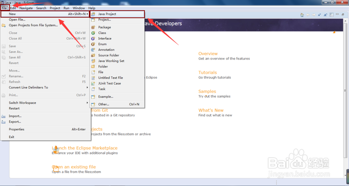The height and width of the screenshot is (186, 349).
Task: Click the Navigate Forward arrow icon
Action: coord(314,15)
